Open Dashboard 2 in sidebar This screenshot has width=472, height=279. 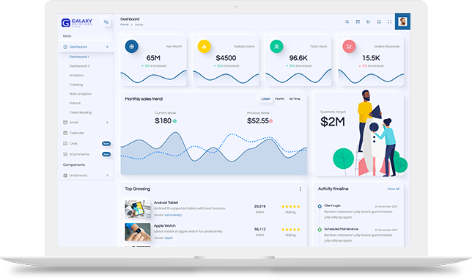coord(79,66)
